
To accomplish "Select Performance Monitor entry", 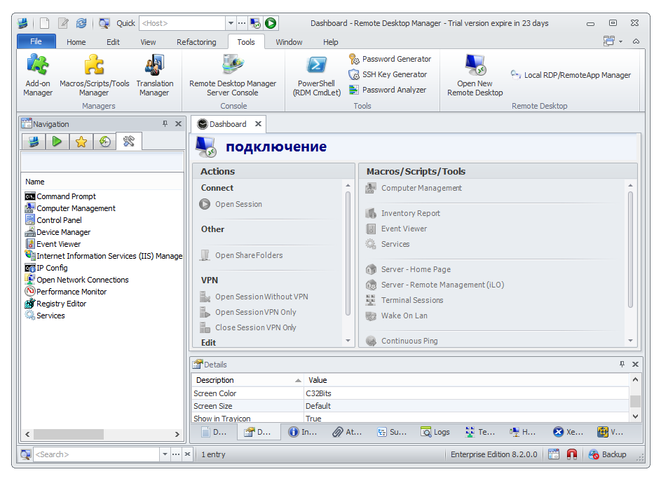I will coord(66,292).
